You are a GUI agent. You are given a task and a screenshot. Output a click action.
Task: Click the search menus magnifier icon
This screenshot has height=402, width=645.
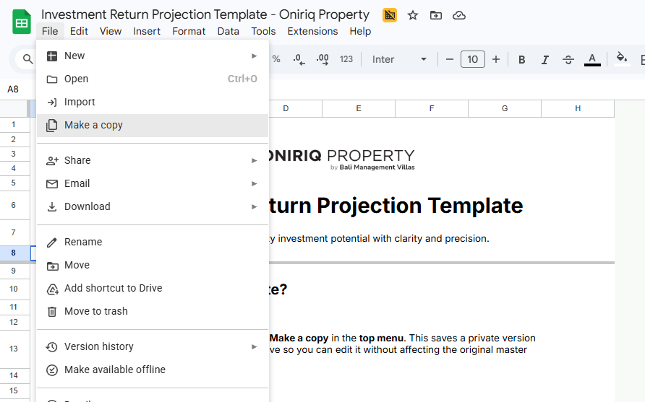pyautogui.click(x=27, y=59)
